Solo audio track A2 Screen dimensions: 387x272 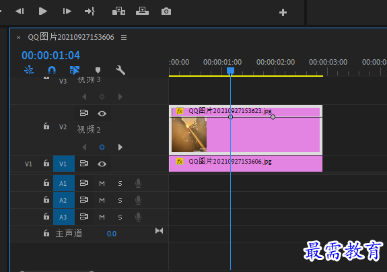pyautogui.click(x=120, y=200)
